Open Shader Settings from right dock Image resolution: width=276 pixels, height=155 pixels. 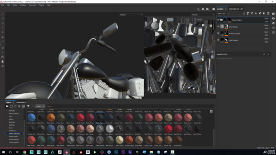tap(273, 23)
